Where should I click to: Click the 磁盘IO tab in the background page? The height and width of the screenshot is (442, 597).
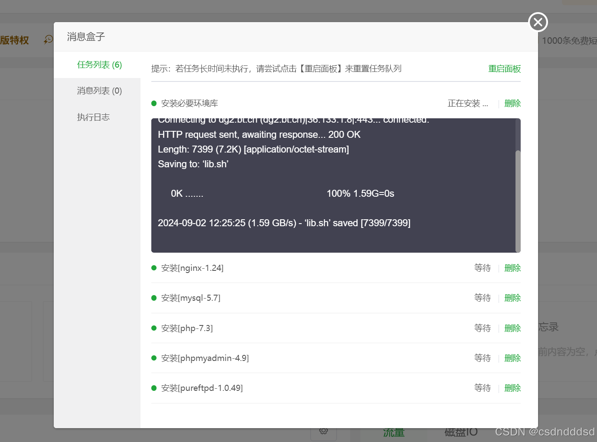pos(461,432)
